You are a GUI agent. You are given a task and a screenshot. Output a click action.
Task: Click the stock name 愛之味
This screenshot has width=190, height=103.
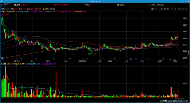[17, 5]
